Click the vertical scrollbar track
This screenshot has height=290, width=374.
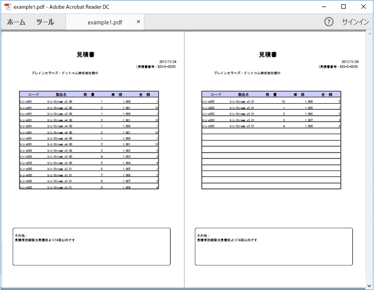tap(369, 159)
